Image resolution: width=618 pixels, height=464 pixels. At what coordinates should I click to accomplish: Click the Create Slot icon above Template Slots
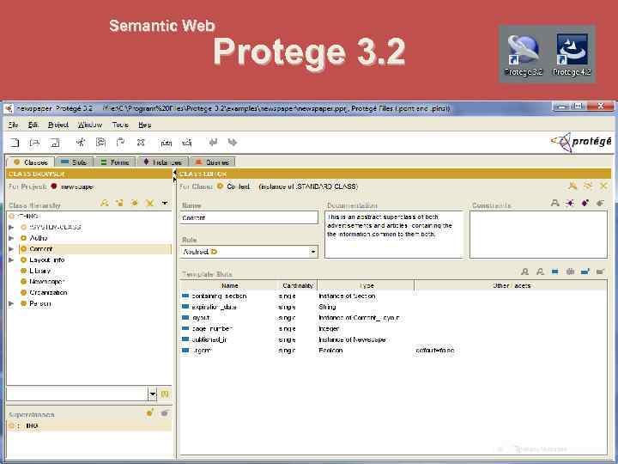tap(555, 272)
